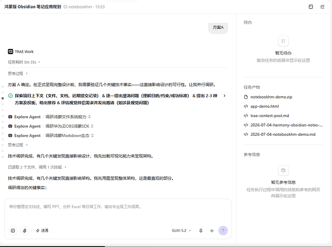Open app-demo.html artifact

point(264,106)
